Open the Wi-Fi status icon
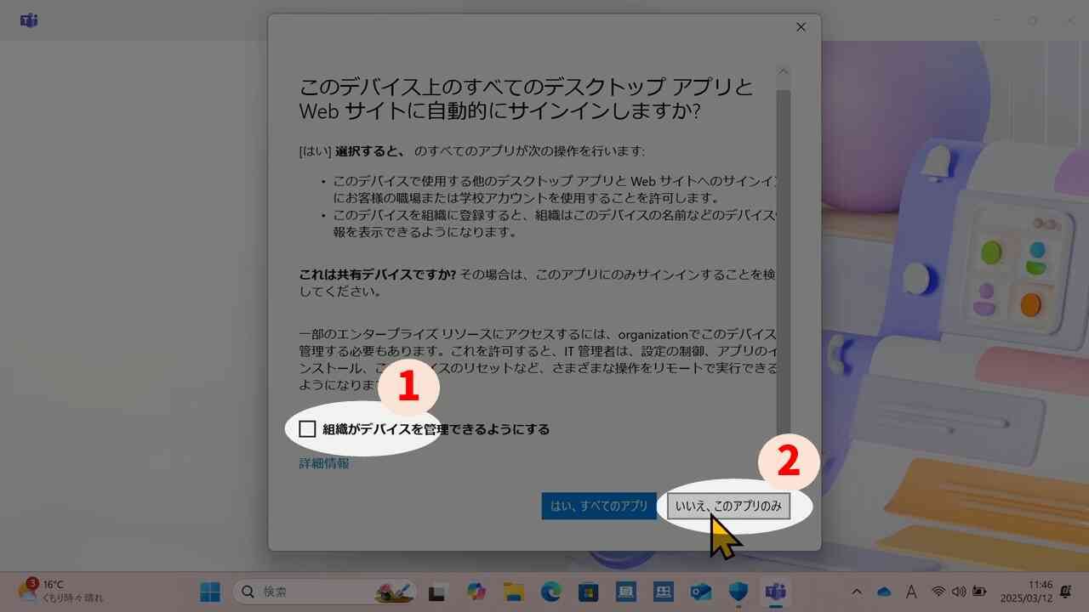Image resolution: width=1089 pixels, height=612 pixels. click(x=938, y=592)
